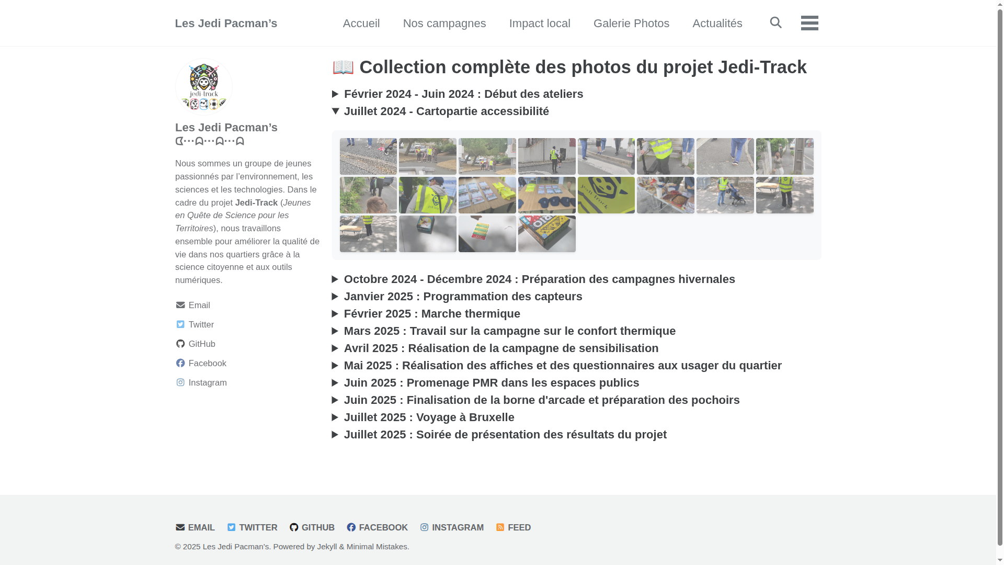
Task: Collapse the Juillet 2024 Cartopartie section
Action: 446,111
